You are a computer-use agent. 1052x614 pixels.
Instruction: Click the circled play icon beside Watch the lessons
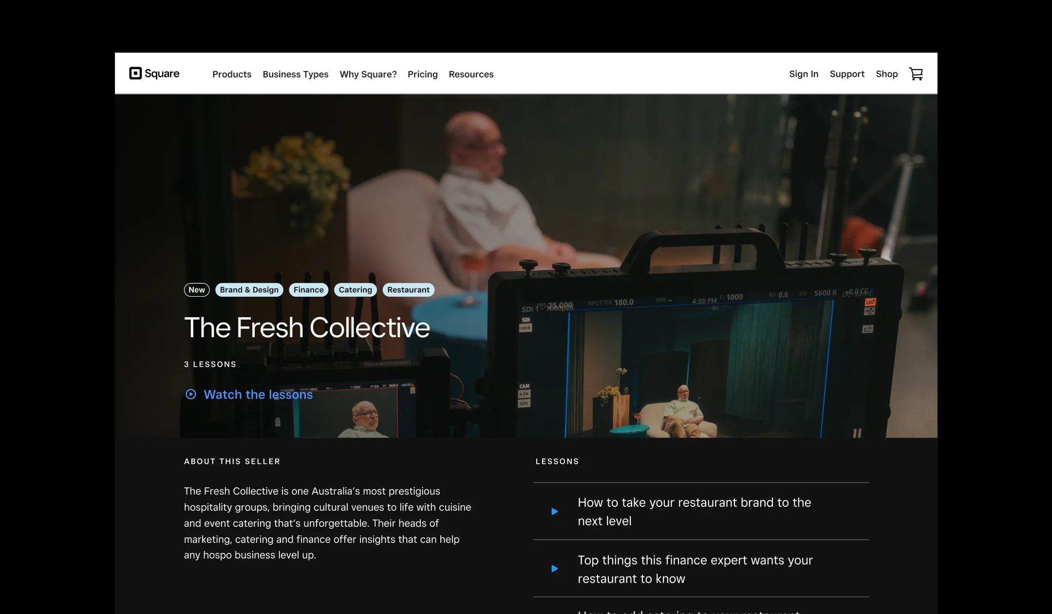[x=191, y=394]
